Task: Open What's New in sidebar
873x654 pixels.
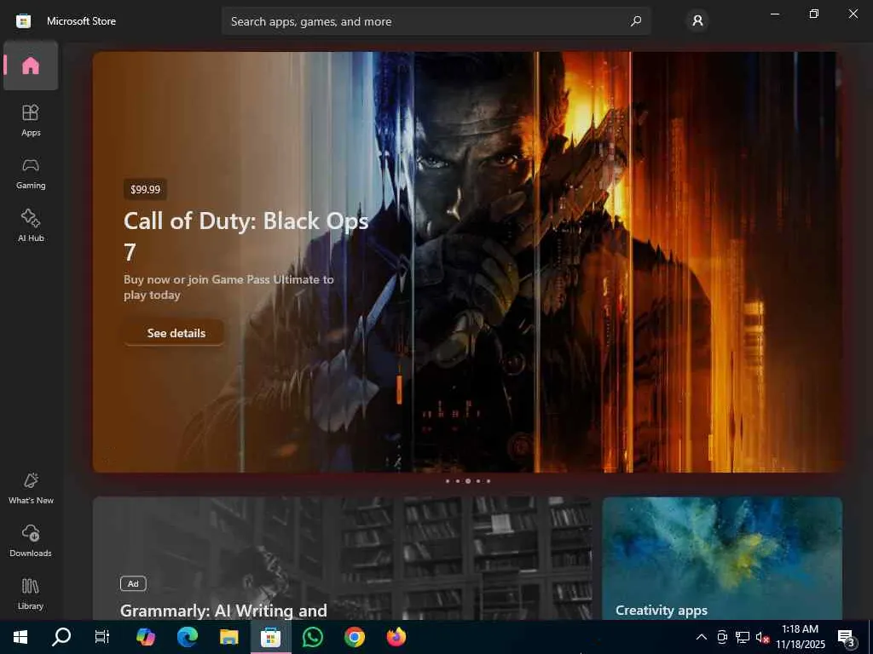Action: (31, 488)
